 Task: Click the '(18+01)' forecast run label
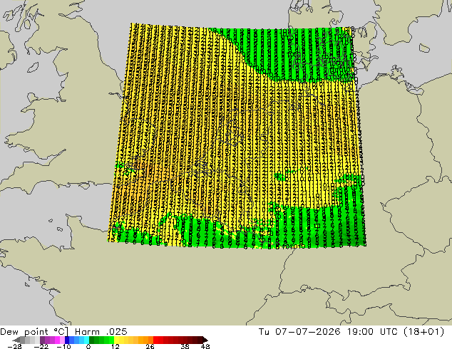[x=423, y=332]
